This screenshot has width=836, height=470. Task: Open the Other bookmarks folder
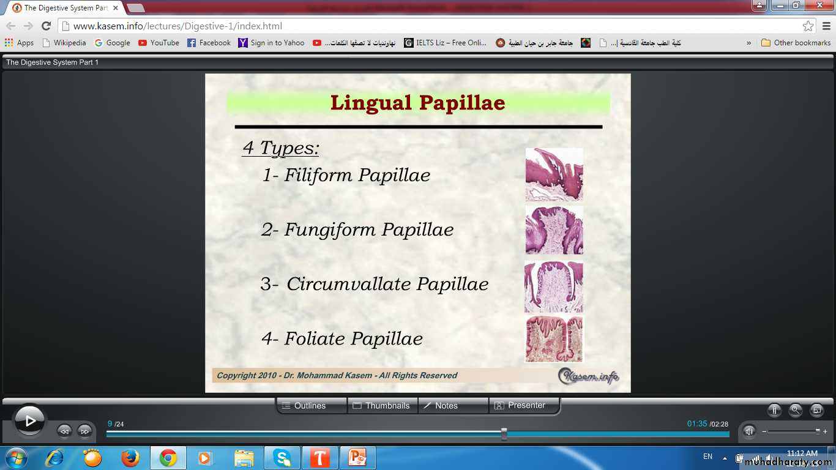(796, 43)
